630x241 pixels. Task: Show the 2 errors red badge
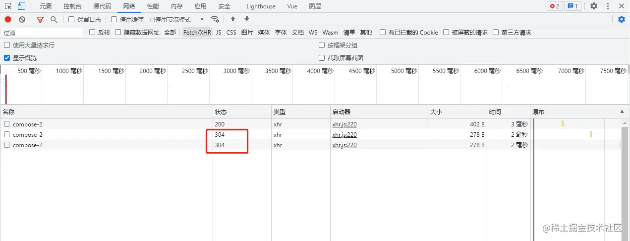pos(555,6)
